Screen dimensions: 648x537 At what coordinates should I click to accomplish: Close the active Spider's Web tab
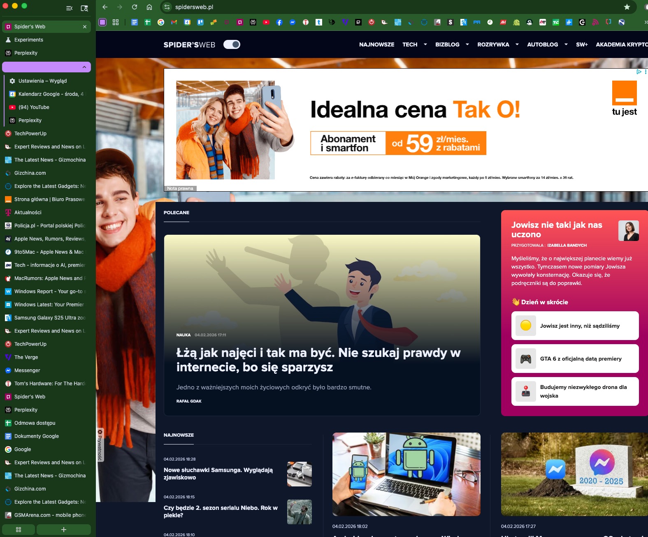[85, 27]
